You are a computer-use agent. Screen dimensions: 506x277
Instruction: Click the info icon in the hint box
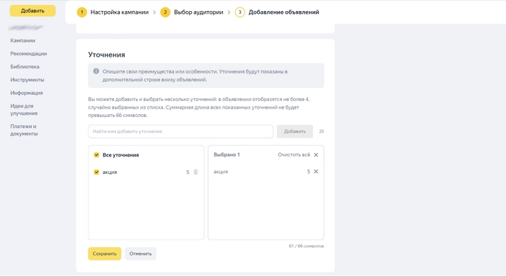tap(96, 71)
